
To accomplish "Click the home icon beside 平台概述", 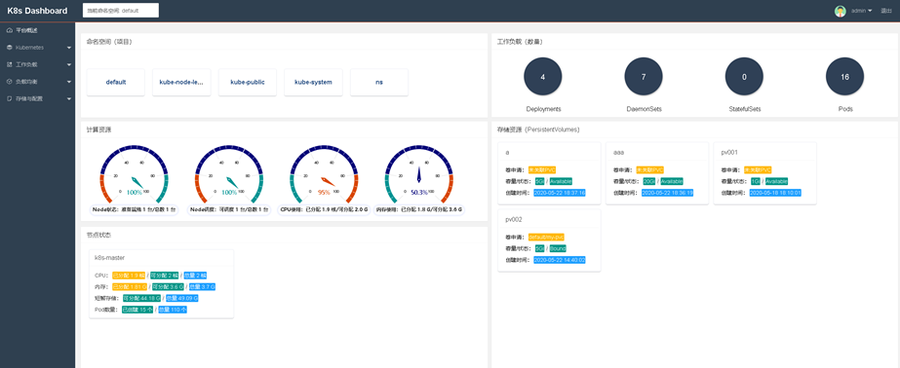I will click(x=9, y=30).
